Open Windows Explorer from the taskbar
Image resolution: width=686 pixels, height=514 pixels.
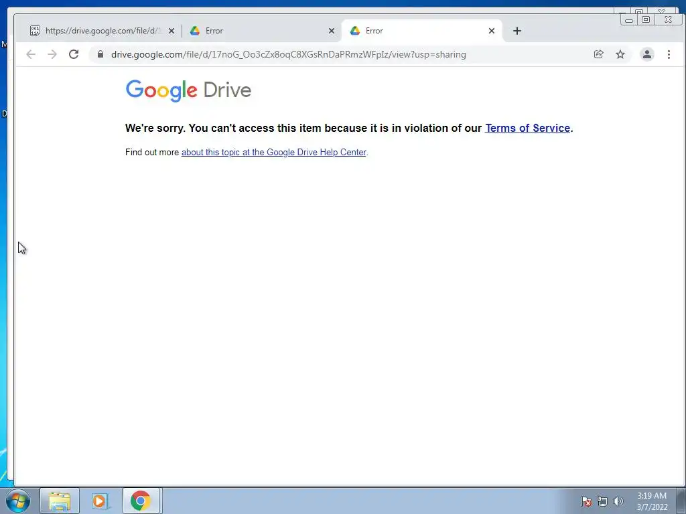point(60,501)
